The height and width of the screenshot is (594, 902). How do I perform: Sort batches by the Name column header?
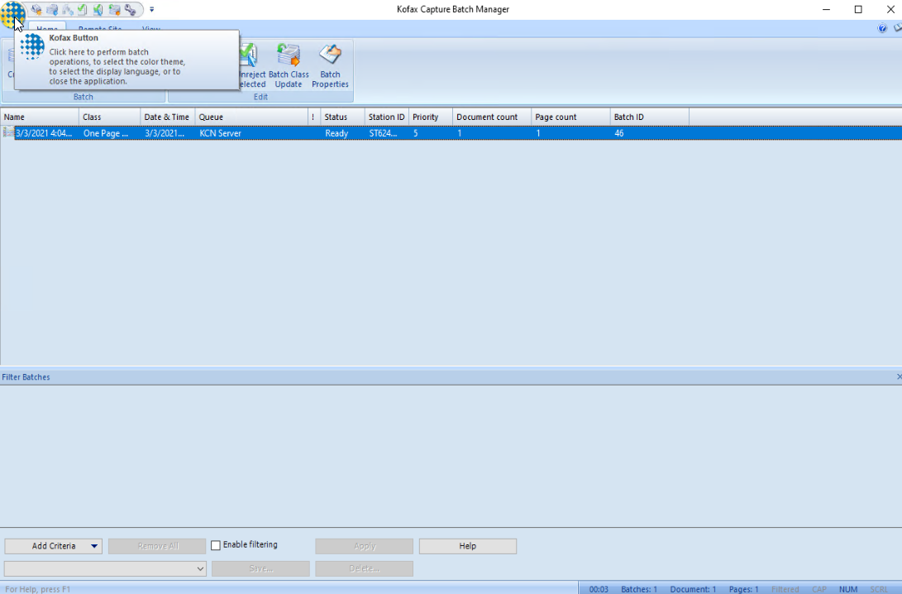coord(40,117)
